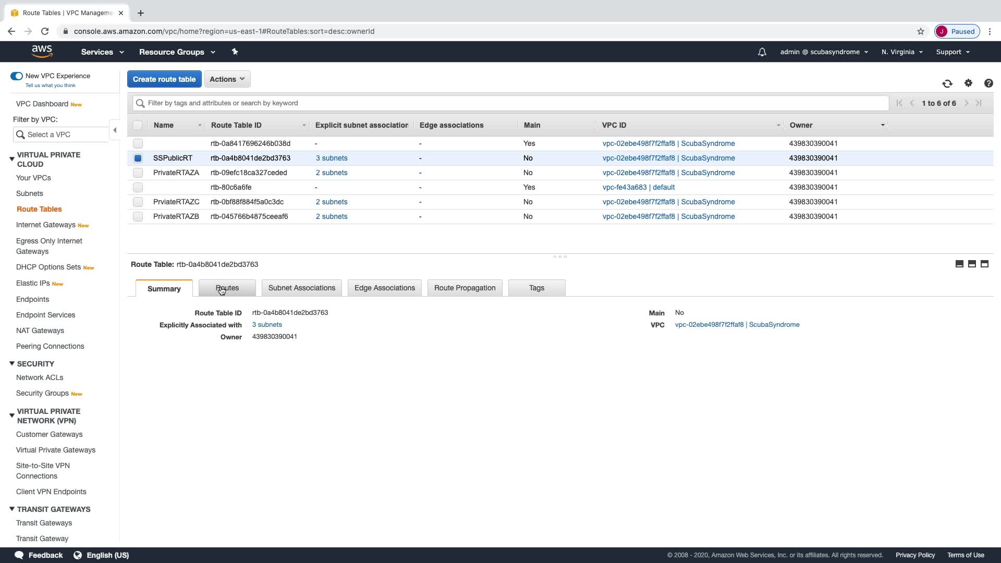Expand the N. Virginia region dropdown
The width and height of the screenshot is (1001, 563).
[x=901, y=52]
